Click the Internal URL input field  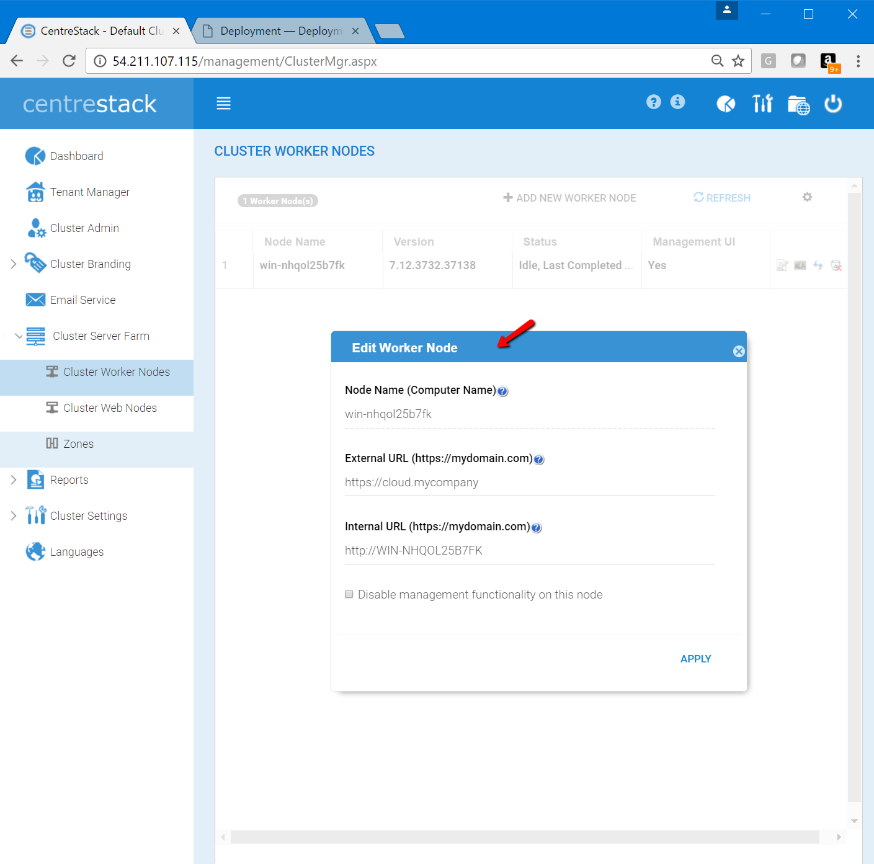coord(530,551)
